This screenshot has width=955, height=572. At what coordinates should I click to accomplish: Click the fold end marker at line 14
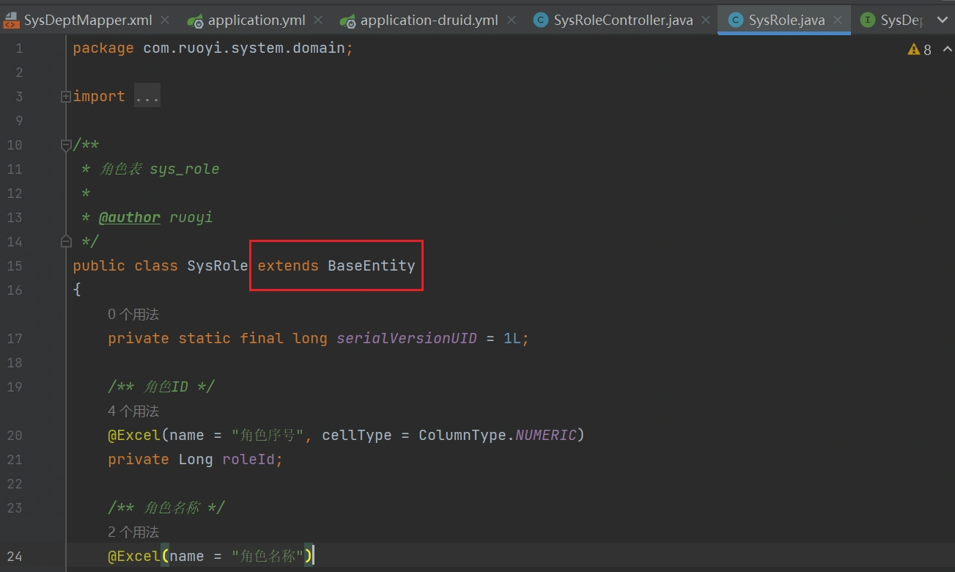click(66, 241)
